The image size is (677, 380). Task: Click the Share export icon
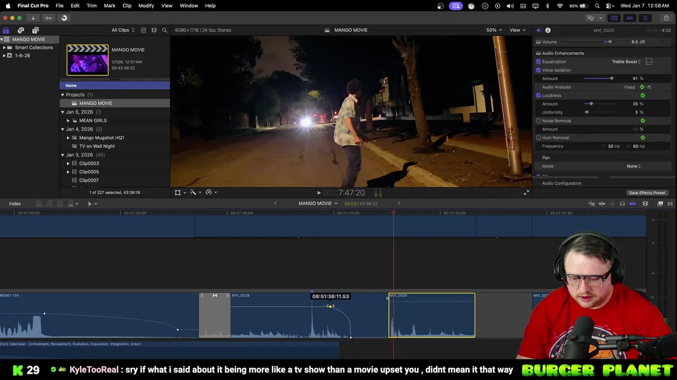coord(666,18)
